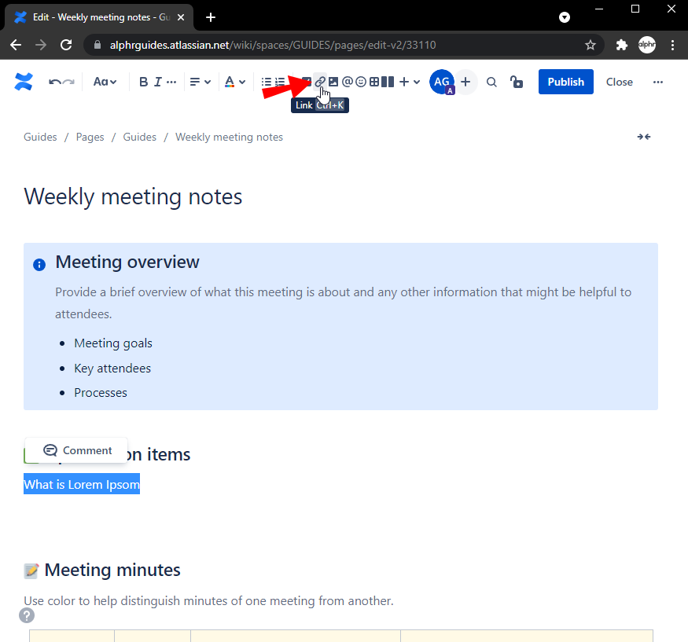Go back in browser history
688x642 pixels.
[x=16, y=45]
